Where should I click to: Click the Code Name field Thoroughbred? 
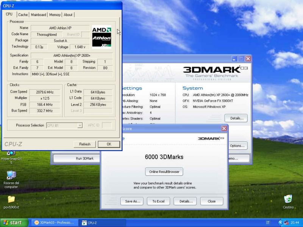(x=47, y=34)
